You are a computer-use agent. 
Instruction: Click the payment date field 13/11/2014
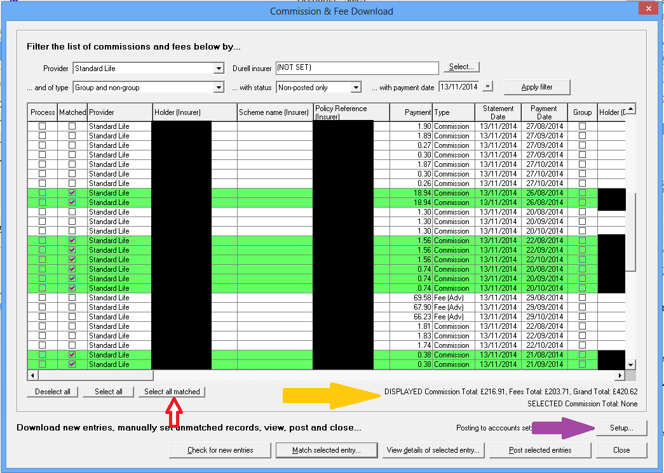pos(459,87)
